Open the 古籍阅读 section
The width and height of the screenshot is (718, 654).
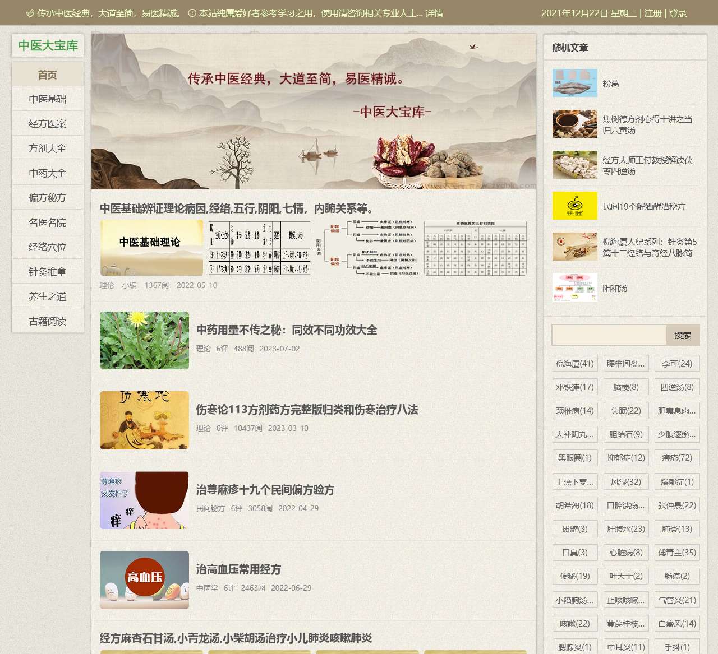coord(47,321)
